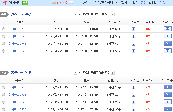Click 대기 waitlist button for 아시아나0746
This screenshot has height=112, width=173.
point(168,102)
